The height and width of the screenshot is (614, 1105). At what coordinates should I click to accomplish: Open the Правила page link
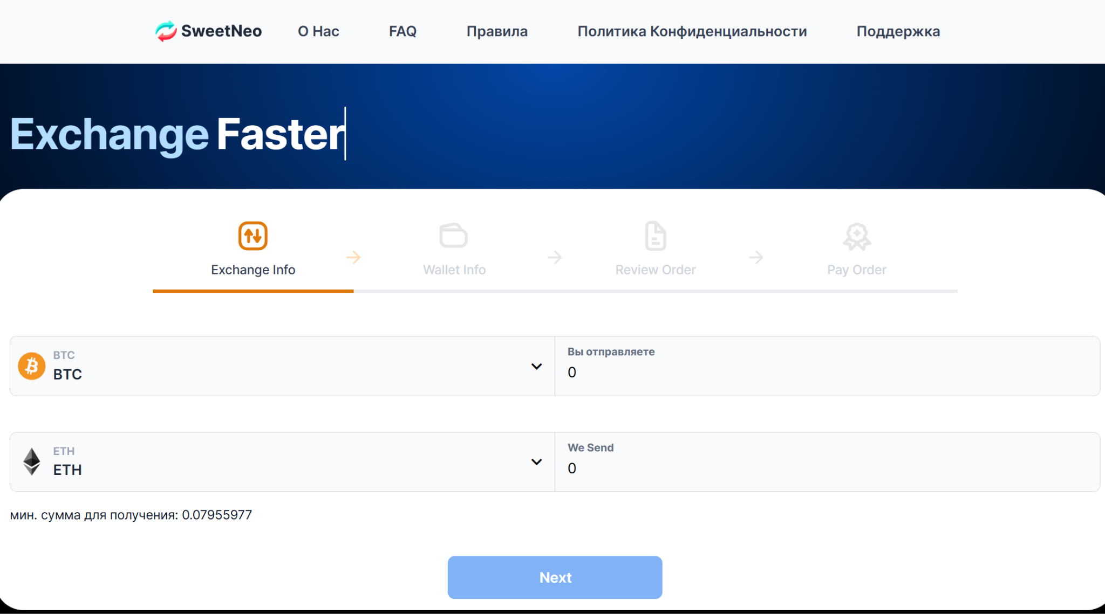pyautogui.click(x=497, y=31)
